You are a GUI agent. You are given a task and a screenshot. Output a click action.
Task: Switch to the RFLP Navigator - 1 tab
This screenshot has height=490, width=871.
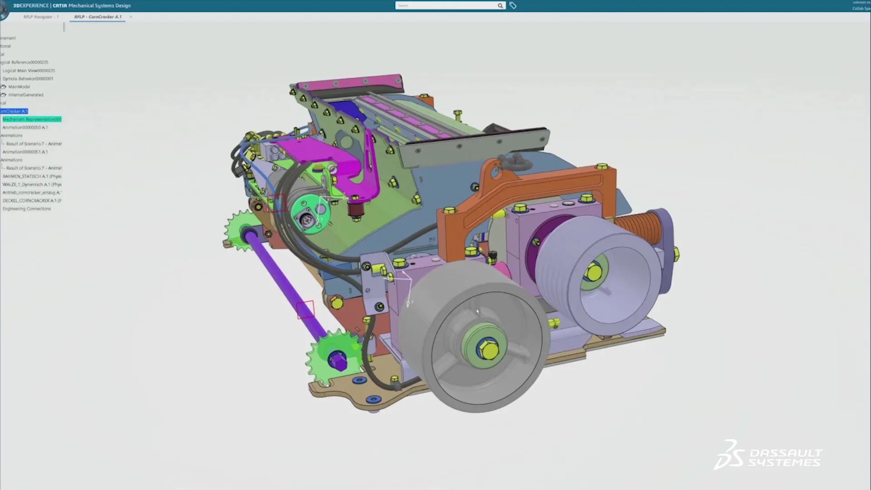click(x=40, y=17)
